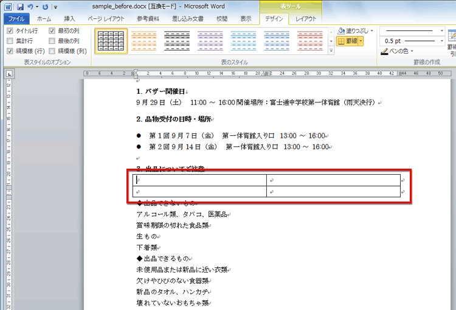Click the line starting 9 月 29 日（土）
The height and width of the screenshot is (310, 456).
point(257,102)
